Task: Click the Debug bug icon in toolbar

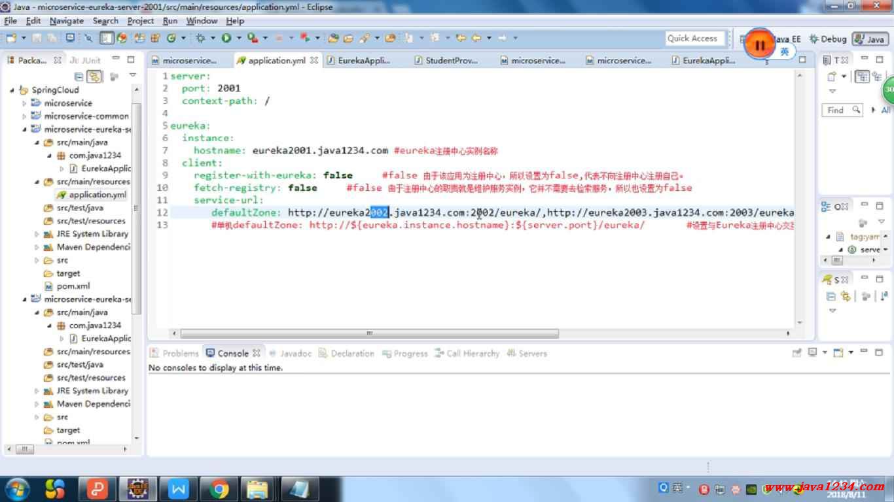Action: [201, 38]
